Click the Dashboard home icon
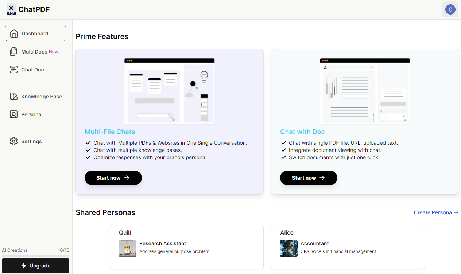 click(14, 34)
